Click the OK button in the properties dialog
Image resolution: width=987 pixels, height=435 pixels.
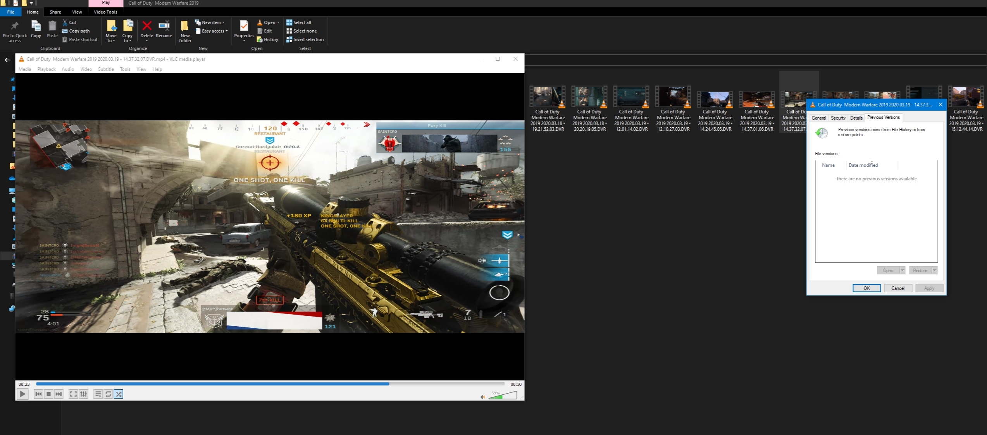(866, 288)
